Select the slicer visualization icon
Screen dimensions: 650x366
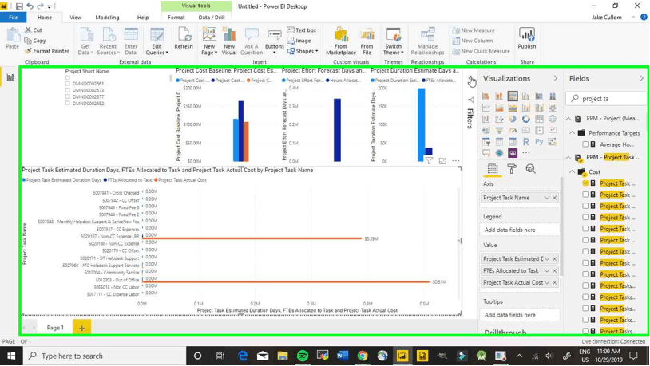(486, 142)
